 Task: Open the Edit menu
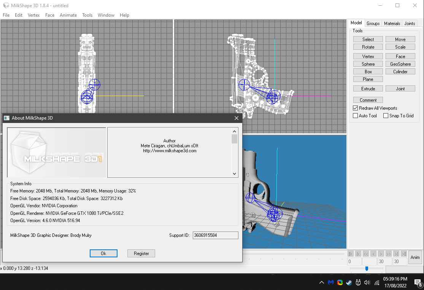tap(19, 15)
